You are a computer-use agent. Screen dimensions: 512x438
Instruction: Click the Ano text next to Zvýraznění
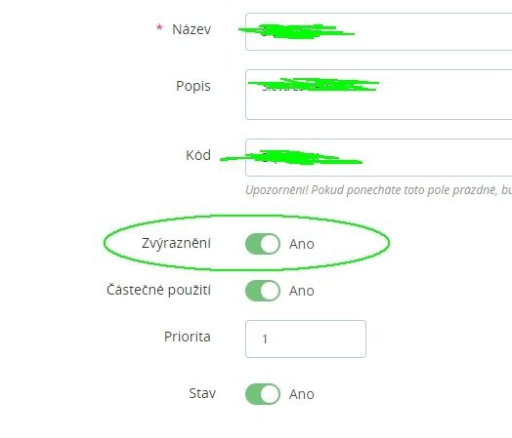pos(302,244)
